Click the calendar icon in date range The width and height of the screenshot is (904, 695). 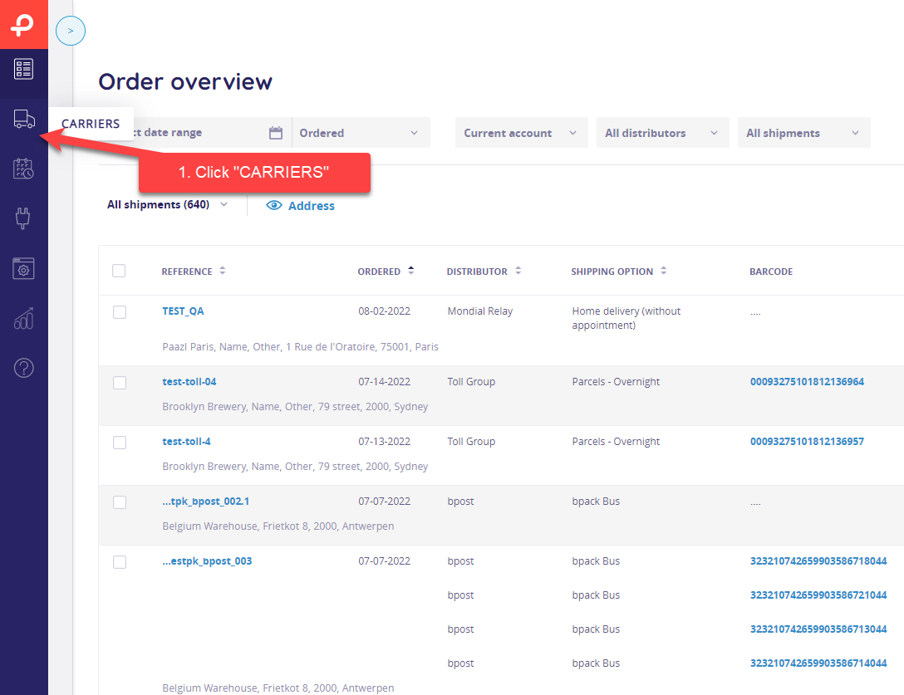(x=276, y=133)
